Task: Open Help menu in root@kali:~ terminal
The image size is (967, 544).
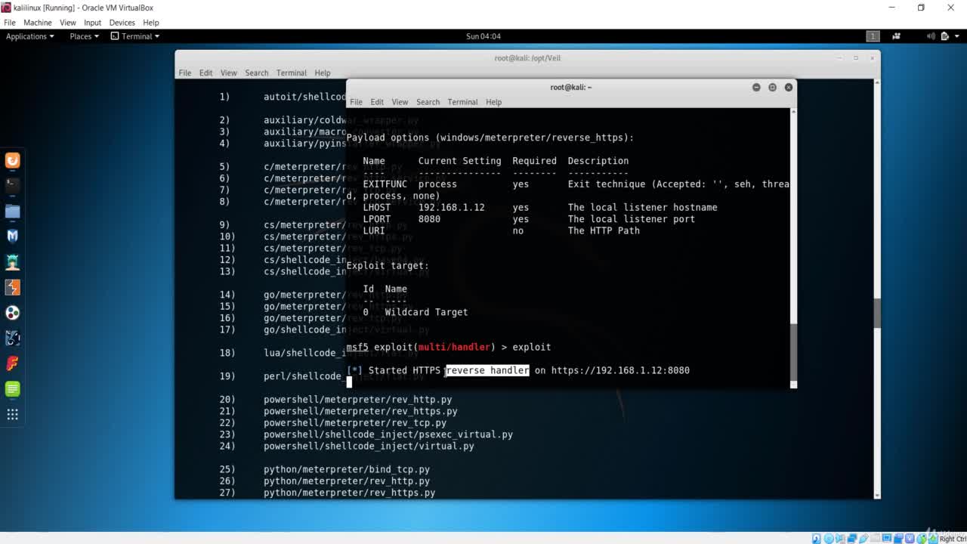Action: click(x=493, y=102)
